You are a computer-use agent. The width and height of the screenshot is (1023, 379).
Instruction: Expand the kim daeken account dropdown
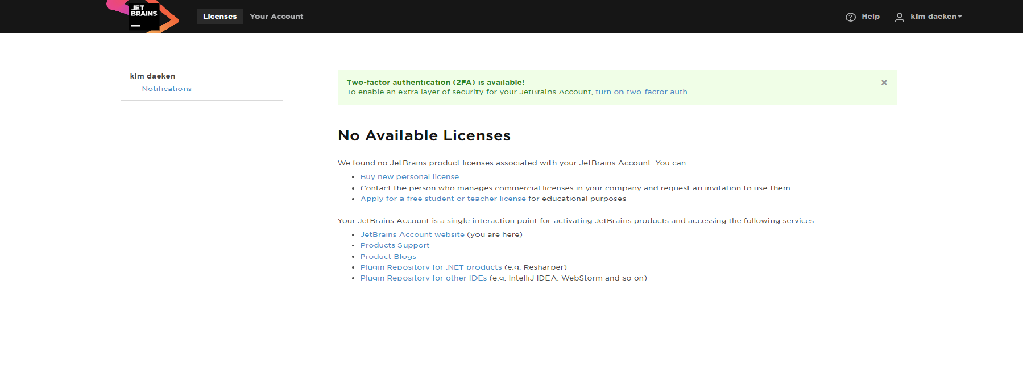click(x=936, y=17)
